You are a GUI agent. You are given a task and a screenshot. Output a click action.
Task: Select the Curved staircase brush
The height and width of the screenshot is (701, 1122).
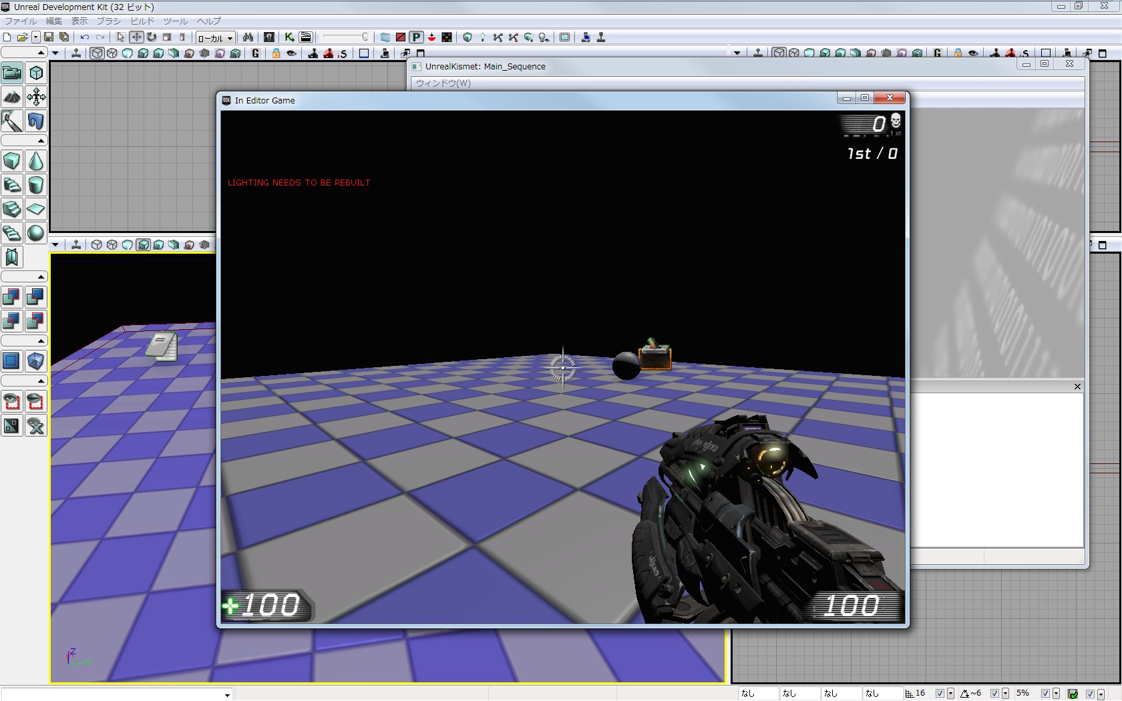coord(12,185)
